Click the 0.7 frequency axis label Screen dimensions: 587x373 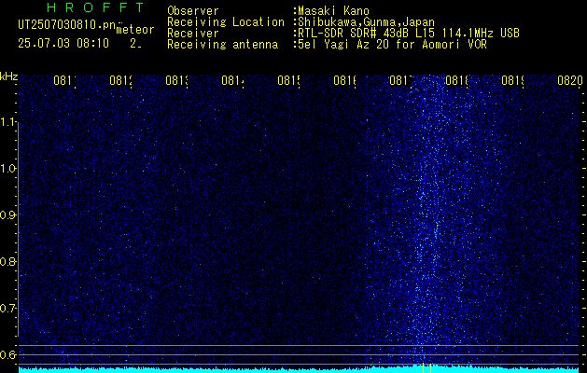(8, 308)
